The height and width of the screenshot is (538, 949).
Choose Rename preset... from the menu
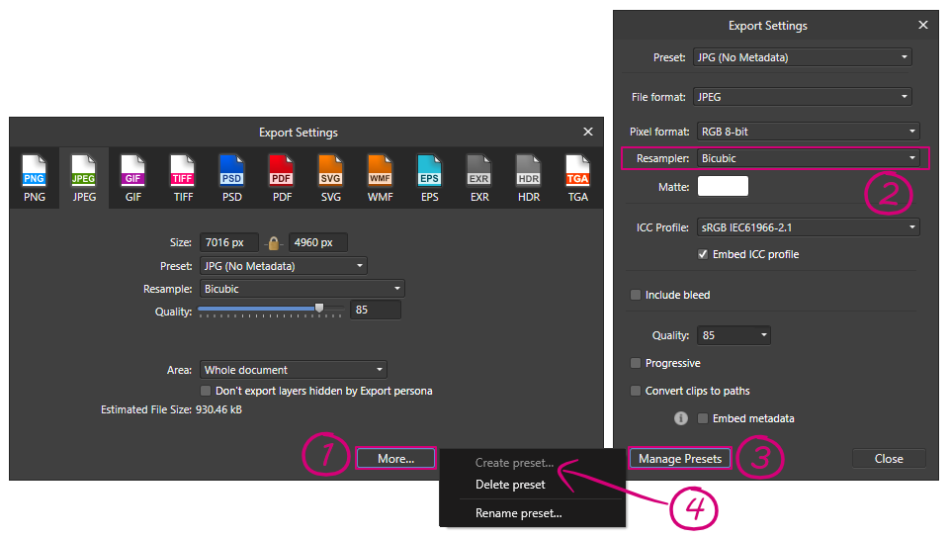(x=519, y=513)
